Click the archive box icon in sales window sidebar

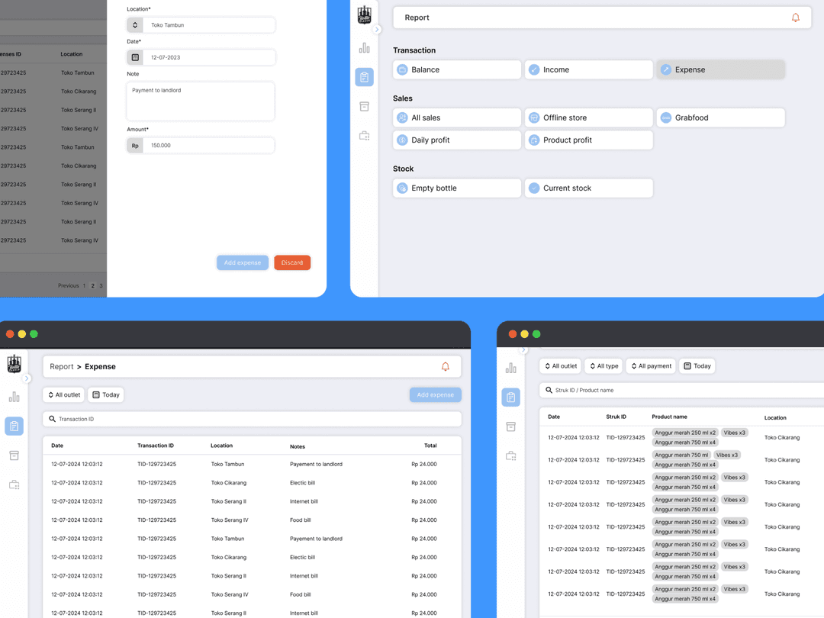click(x=510, y=426)
